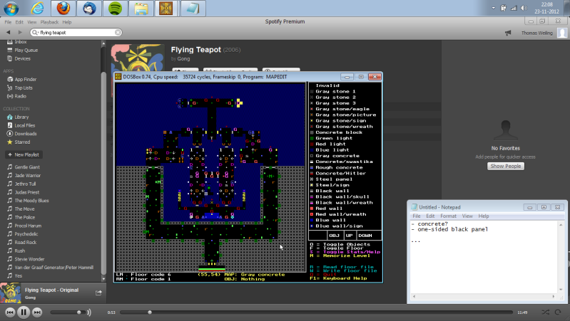Image resolution: width=570 pixels, height=321 pixels.
Task: Open Notepad Format menu
Action: point(448,216)
